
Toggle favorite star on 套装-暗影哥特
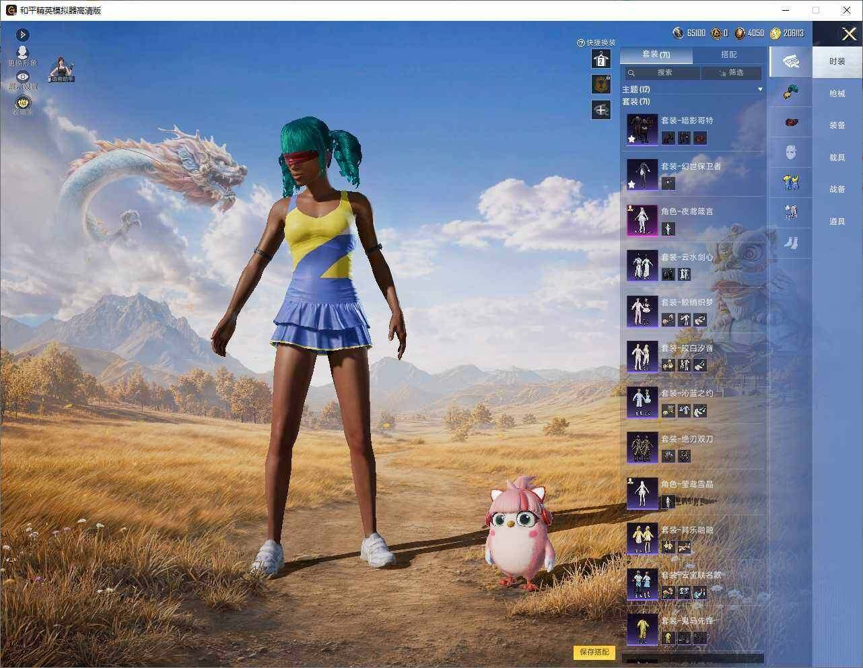[x=632, y=139]
